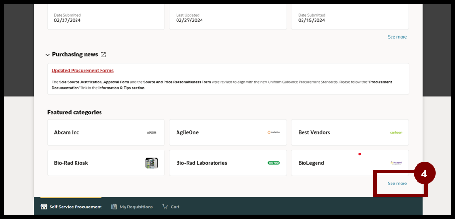Select the Purchasing news heading
This screenshot has width=455, height=219.
(75, 54)
